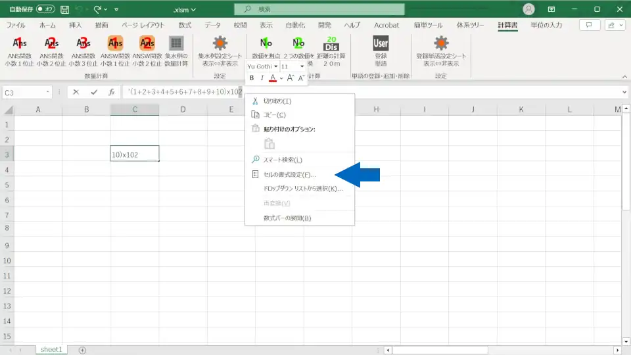Open Insert Function with the fx icon
This screenshot has height=355, width=631.
(x=112, y=92)
